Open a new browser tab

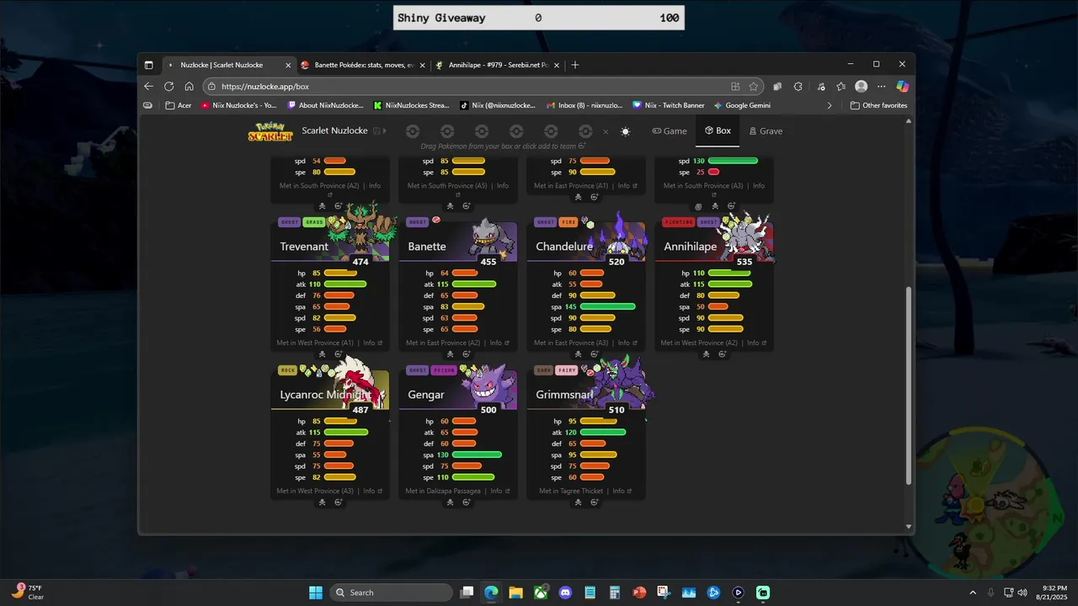coord(575,65)
